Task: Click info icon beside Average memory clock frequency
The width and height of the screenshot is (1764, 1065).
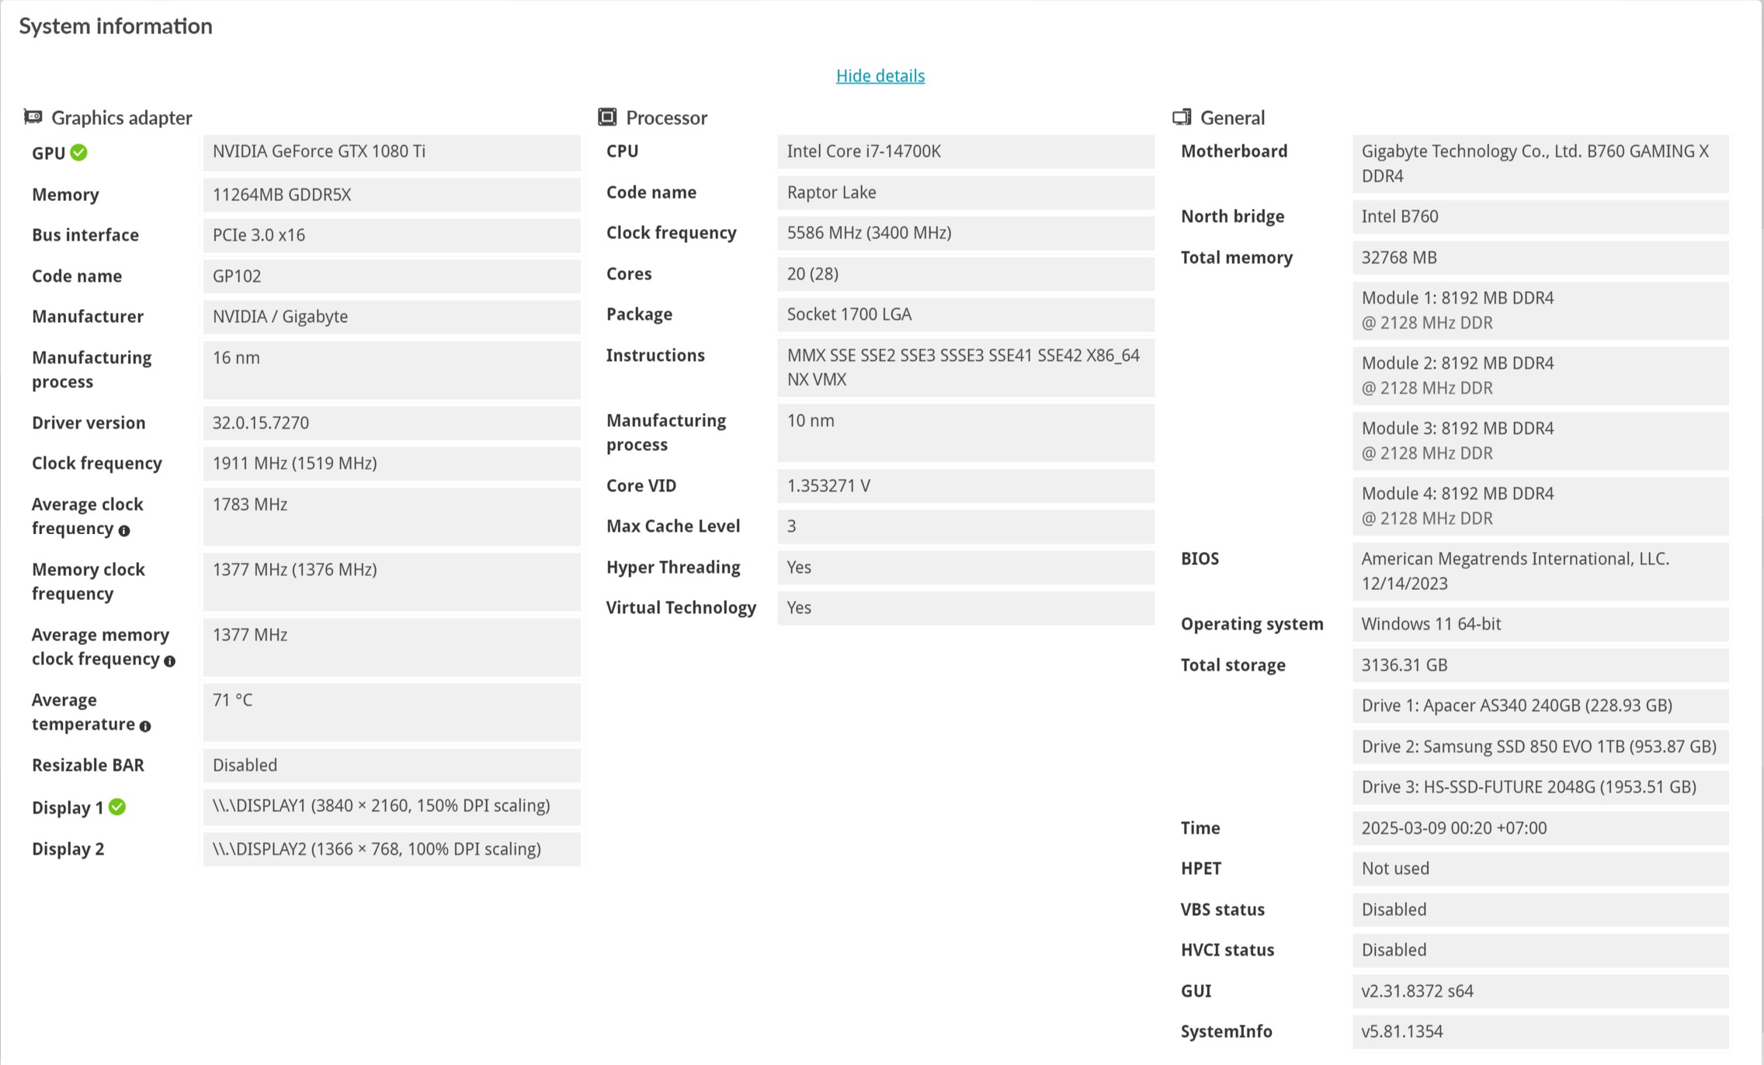Action: [x=169, y=661]
